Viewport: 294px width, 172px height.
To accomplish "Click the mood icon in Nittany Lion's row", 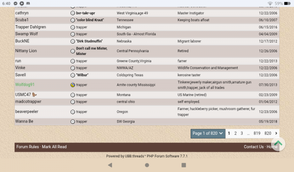I will [x=73, y=51].
